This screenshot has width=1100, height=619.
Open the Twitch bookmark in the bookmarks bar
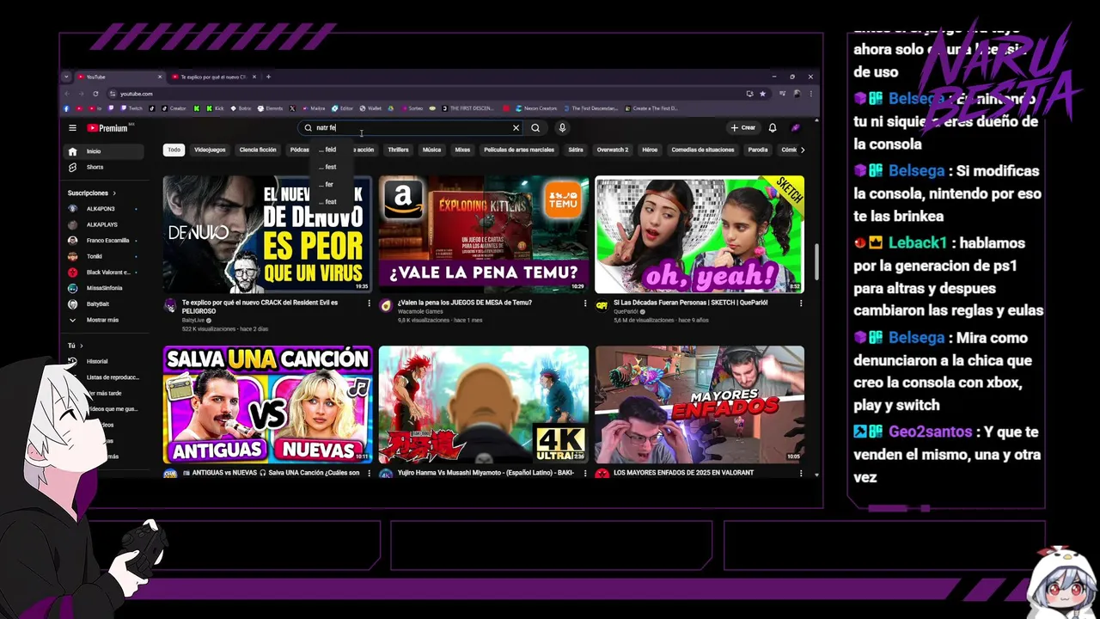click(x=131, y=108)
